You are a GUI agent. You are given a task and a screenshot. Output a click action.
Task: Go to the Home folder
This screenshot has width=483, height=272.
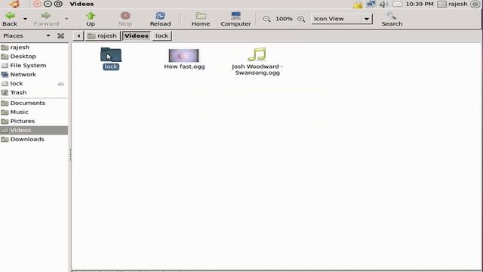pyautogui.click(x=201, y=19)
